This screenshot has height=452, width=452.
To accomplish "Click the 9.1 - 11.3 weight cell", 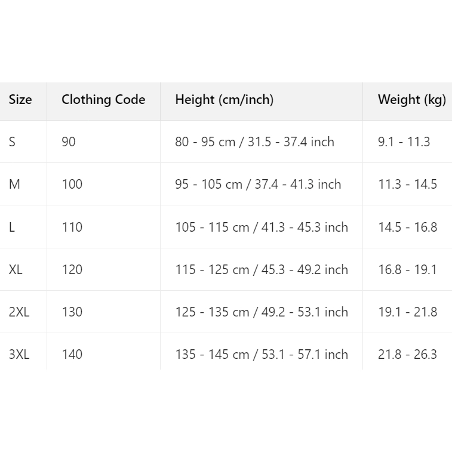I will [404, 142].
